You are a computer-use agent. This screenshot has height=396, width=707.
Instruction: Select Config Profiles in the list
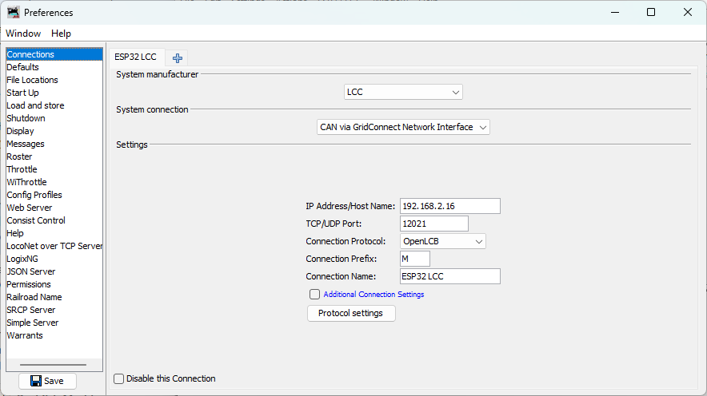point(54,195)
